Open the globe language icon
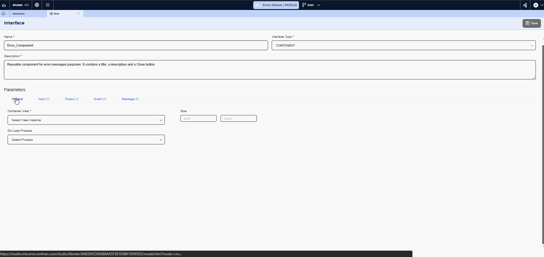Viewport: 544px width, 257px height. click(37, 5)
